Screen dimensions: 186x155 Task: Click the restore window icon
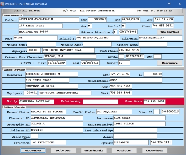pos(169,4)
